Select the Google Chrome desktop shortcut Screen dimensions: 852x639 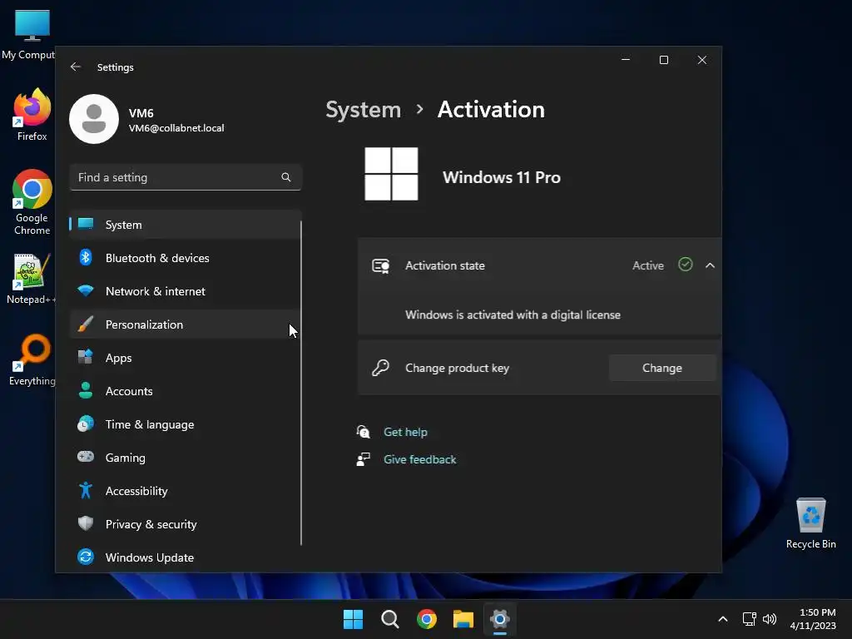tap(32, 203)
